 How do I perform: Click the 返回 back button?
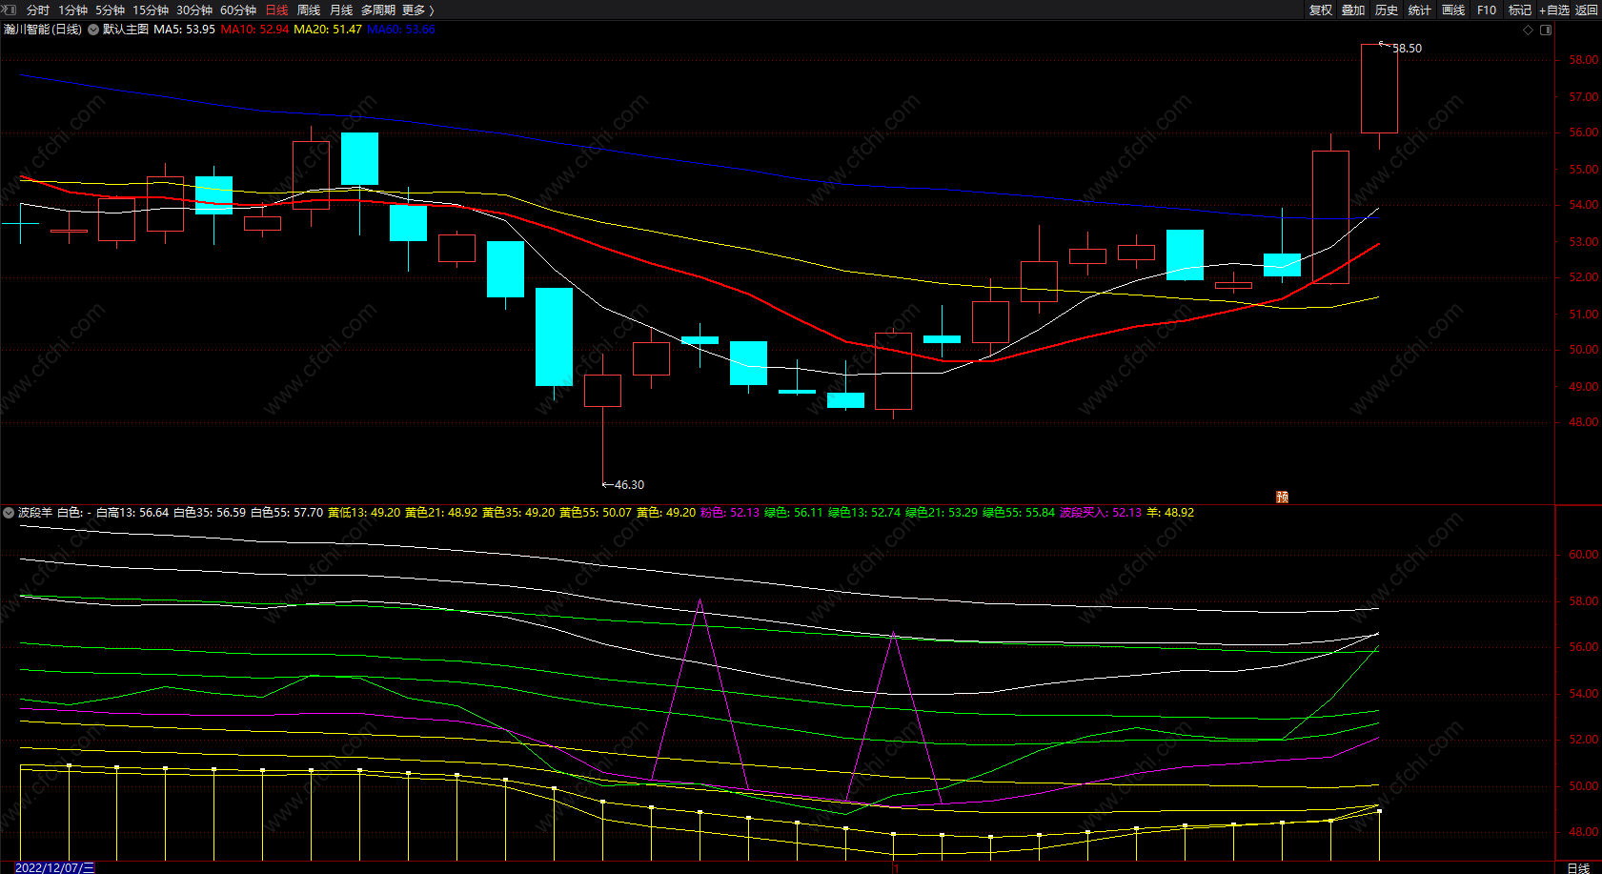1587,10
